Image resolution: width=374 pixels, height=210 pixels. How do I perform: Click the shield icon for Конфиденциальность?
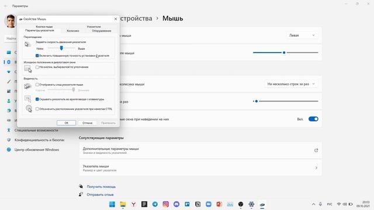click(x=9, y=140)
